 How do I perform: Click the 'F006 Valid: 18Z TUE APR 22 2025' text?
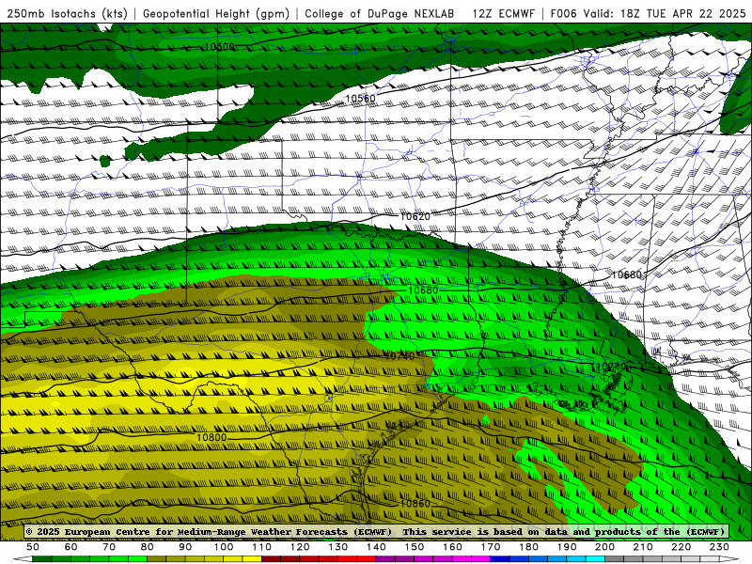648,14
